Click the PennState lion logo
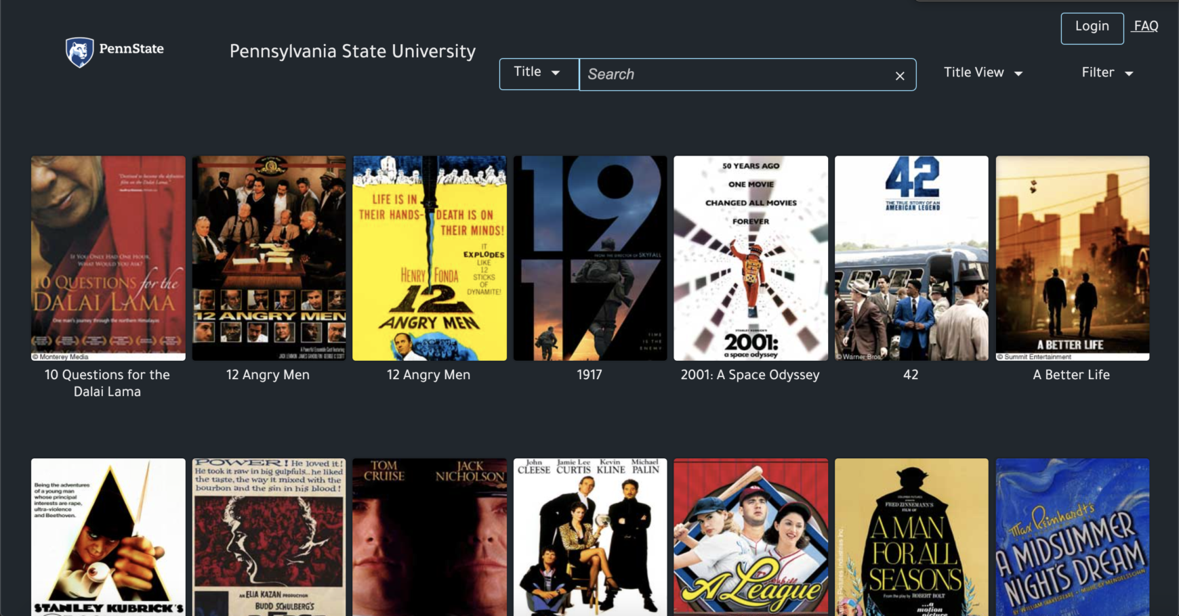The image size is (1179, 616). [79, 49]
